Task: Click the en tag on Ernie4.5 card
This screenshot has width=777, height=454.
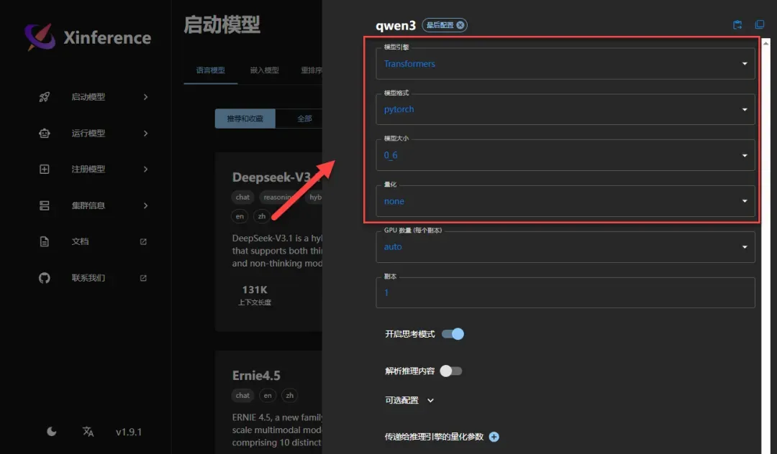Action: (x=268, y=395)
